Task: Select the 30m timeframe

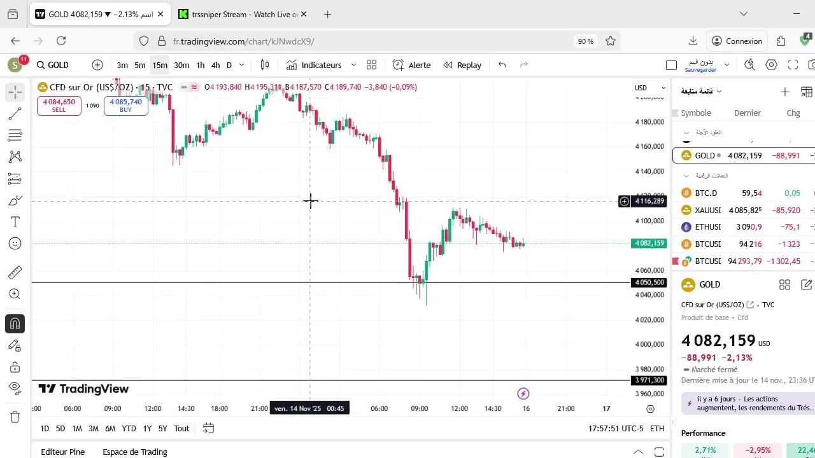Action: (x=181, y=65)
